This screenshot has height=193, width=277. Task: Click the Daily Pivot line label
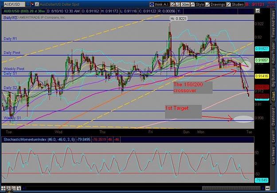[x=12, y=53]
